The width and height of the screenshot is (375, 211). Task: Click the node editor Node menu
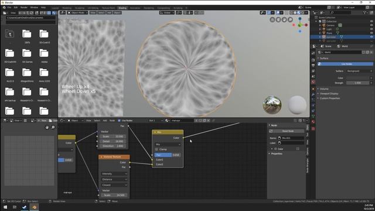[112, 121]
